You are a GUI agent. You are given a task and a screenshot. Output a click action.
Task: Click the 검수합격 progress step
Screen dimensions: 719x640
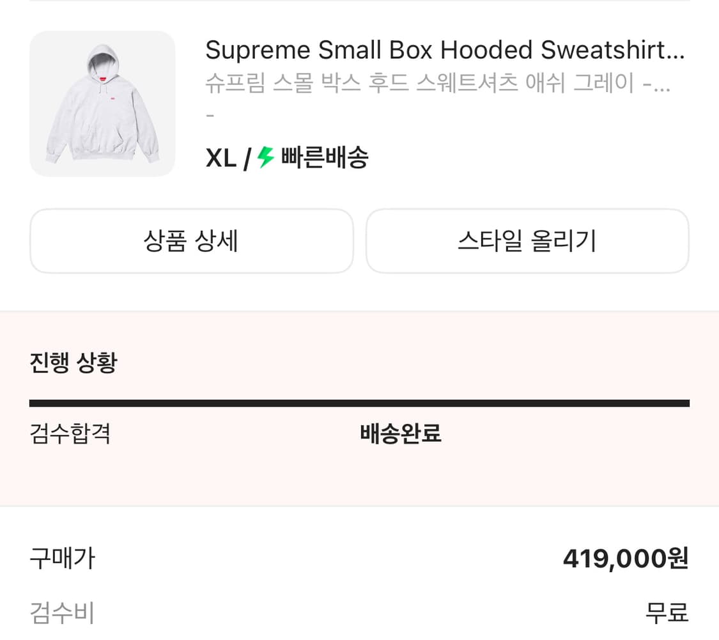point(70,433)
